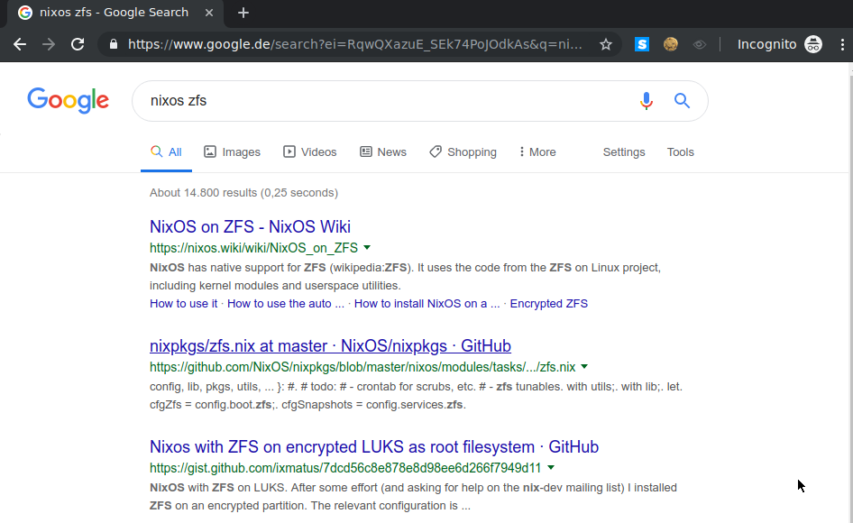853x523 pixels.
Task: Expand the gist.github.com result dropdown arrow
Action: [551, 467]
